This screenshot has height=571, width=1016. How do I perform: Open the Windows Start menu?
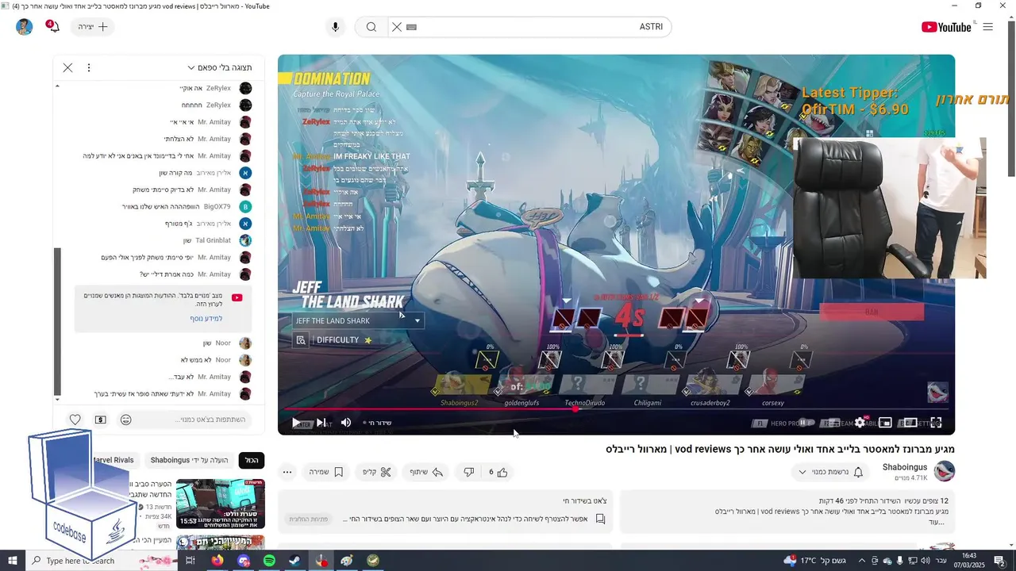[x=13, y=561]
